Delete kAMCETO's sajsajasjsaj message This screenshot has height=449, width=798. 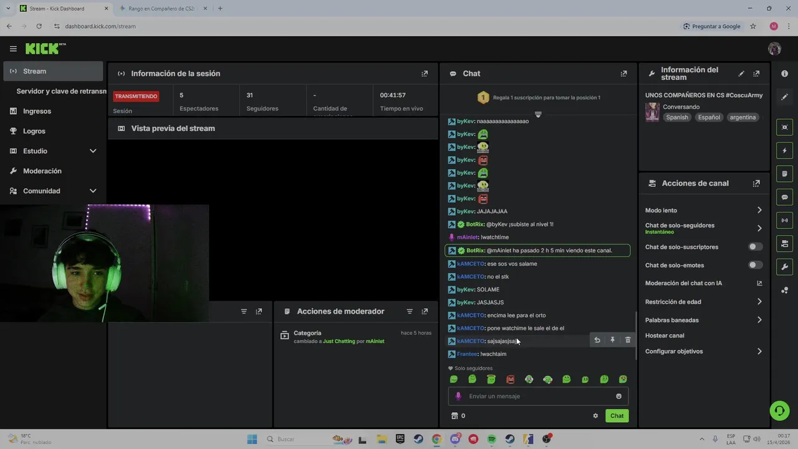[x=628, y=340]
